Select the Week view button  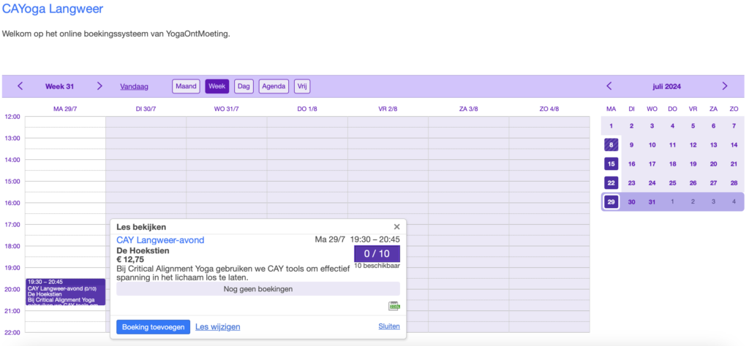click(217, 86)
